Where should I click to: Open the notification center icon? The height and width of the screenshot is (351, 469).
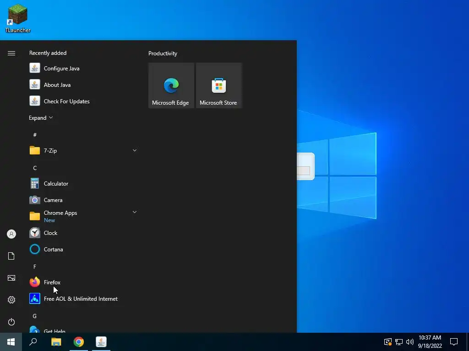pyautogui.click(x=454, y=342)
